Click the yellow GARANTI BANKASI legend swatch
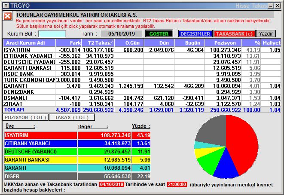The height and width of the screenshot is (195, 284). (40, 159)
